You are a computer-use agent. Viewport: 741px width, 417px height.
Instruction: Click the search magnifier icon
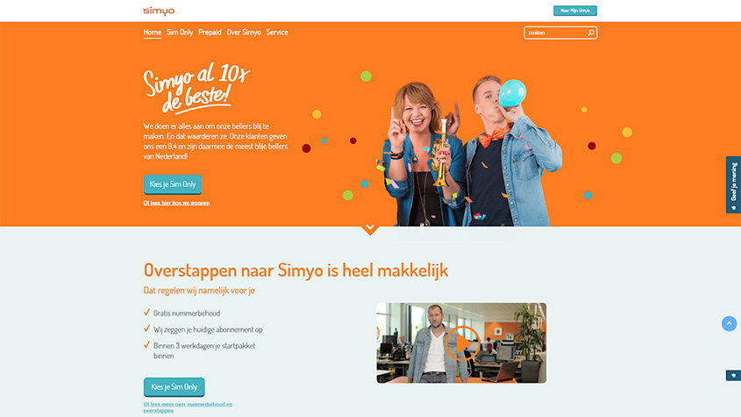pyautogui.click(x=591, y=32)
